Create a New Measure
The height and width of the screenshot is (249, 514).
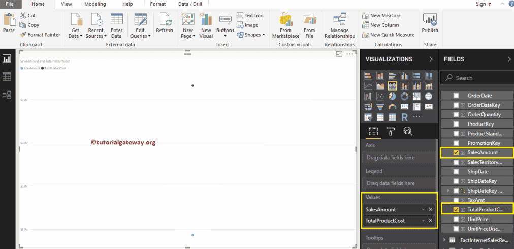click(x=381, y=15)
